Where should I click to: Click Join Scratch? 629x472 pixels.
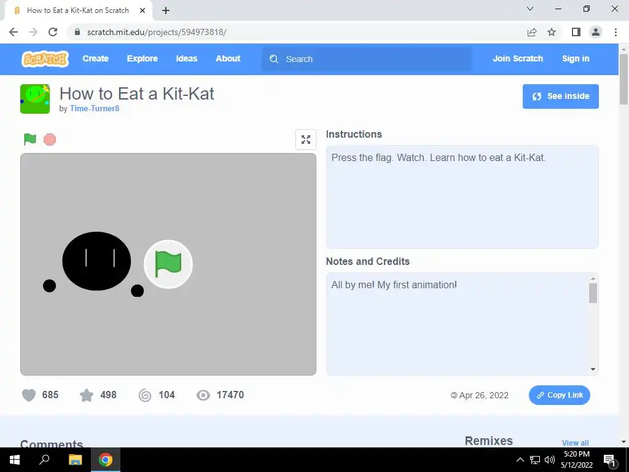pos(517,58)
